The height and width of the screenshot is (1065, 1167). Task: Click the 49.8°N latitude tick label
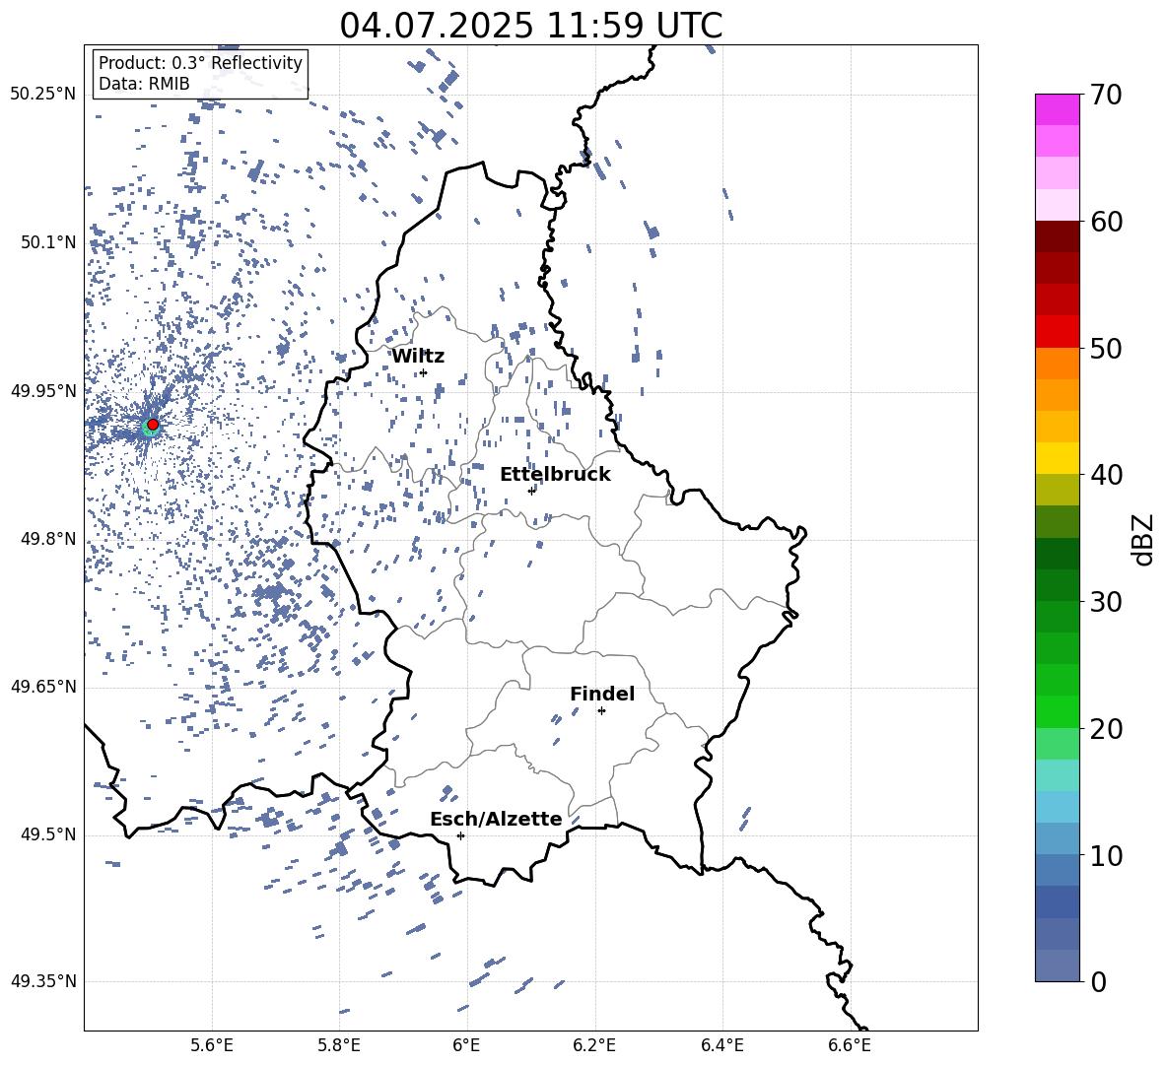click(48, 539)
